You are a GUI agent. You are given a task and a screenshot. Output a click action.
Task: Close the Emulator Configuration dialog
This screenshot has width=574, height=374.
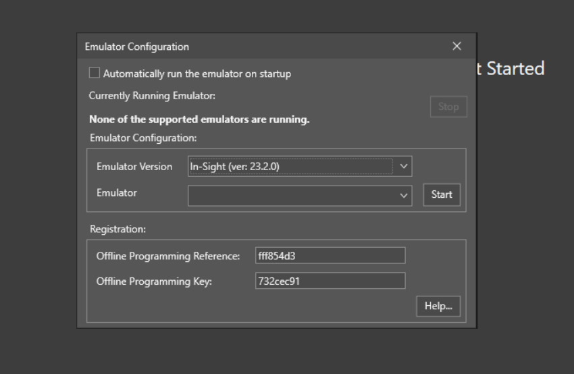456,47
